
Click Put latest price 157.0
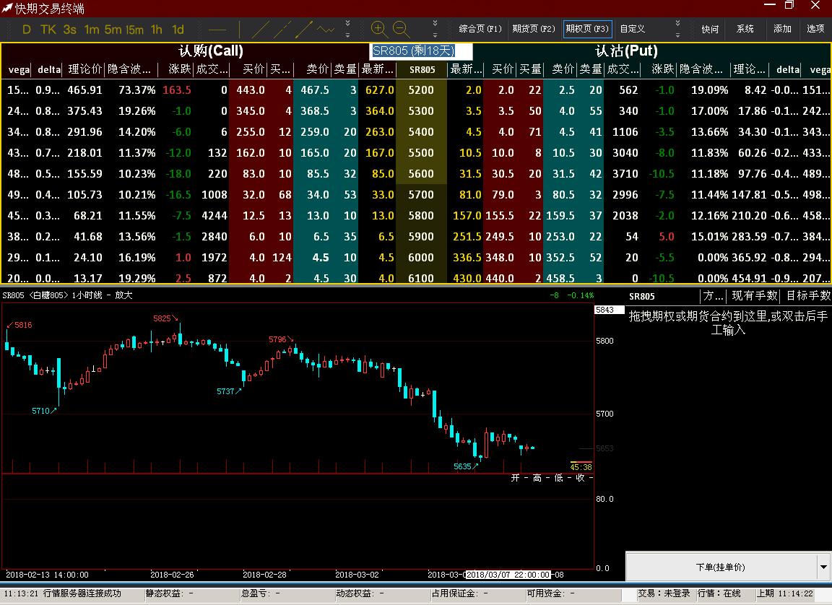click(467, 216)
